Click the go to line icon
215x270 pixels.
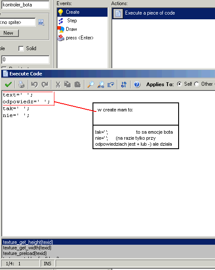[x=110, y=84]
